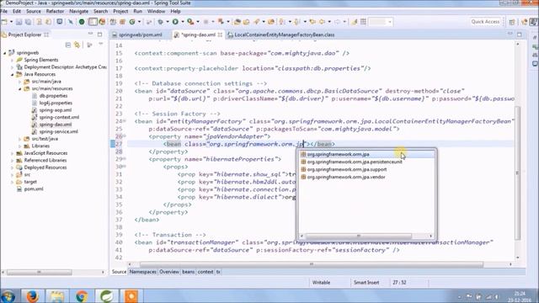Open the File menu

3,11
